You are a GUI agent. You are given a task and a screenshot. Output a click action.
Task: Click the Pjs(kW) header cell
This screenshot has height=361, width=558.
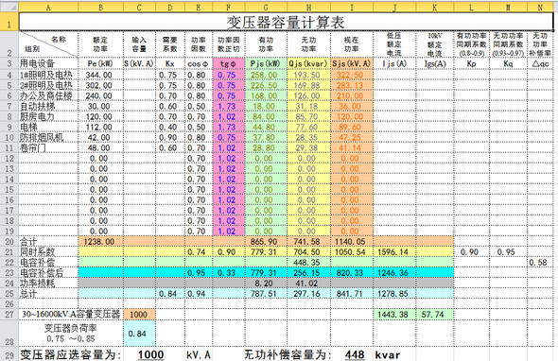coord(265,63)
